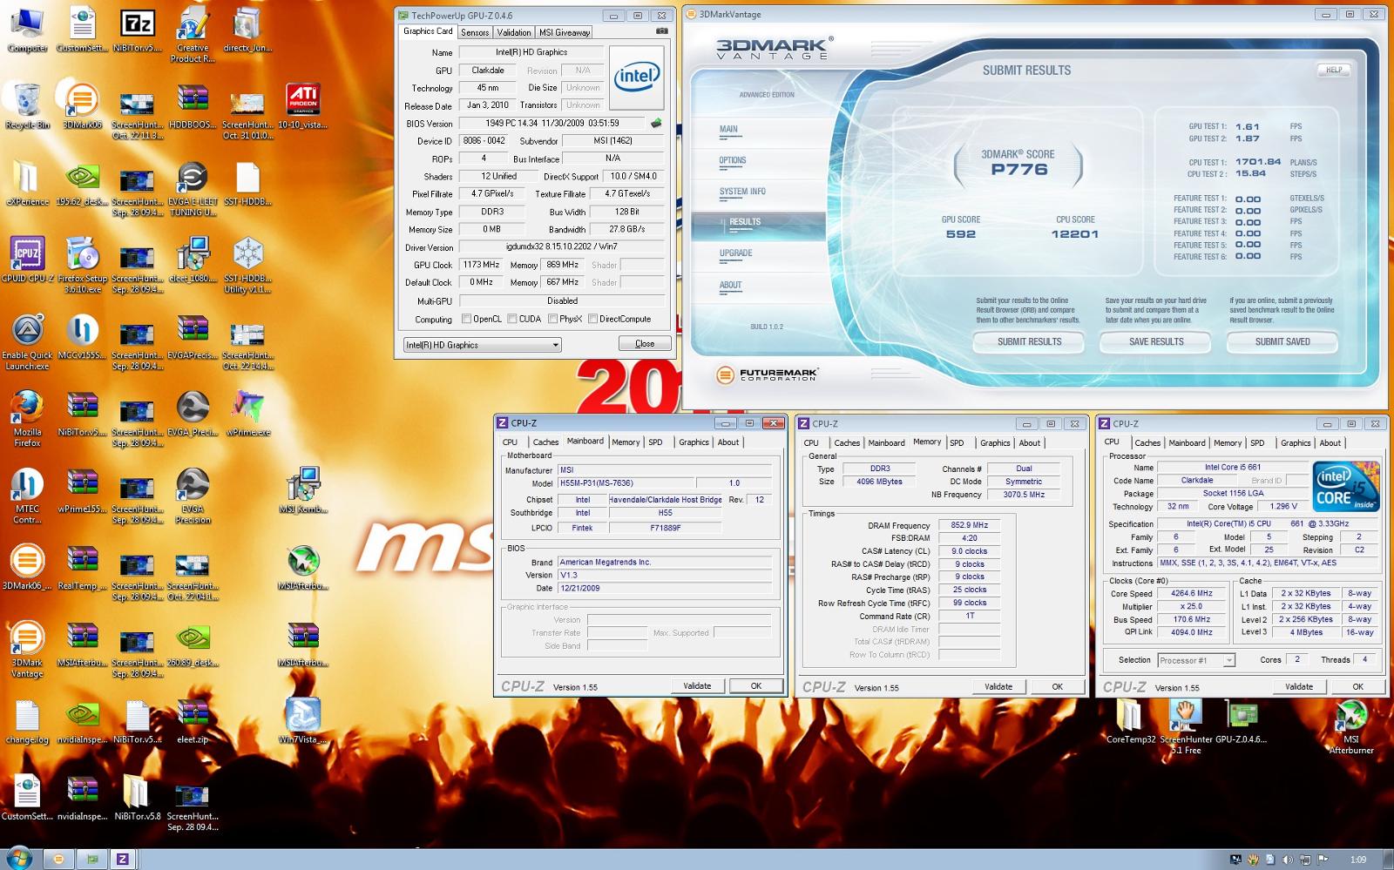The width and height of the screenshot is (1394, 870).
Task: Click the save BIOS icon in GPU-Z
Action: [x=656, y=123]
